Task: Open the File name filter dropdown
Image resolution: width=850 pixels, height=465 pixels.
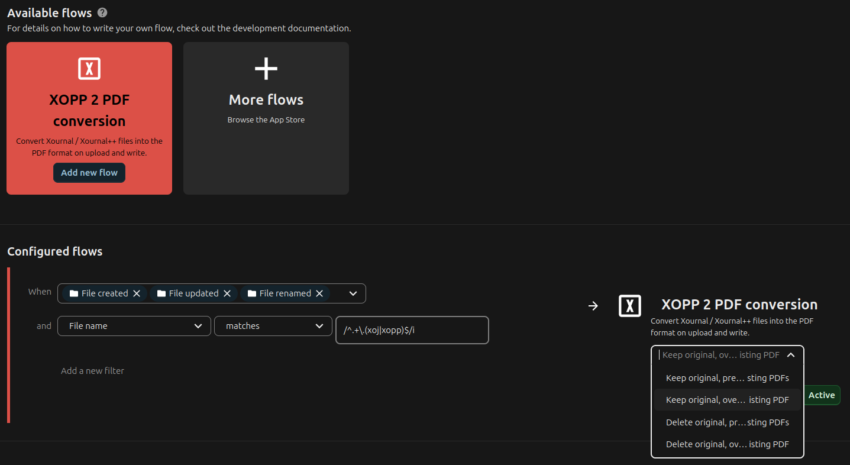Action: [x=134, y=326]
